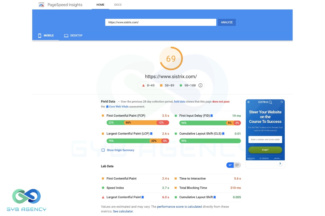Click bookmark icon beside Cumulative Layout Shift (CLS)

click(x=223, y=134)
